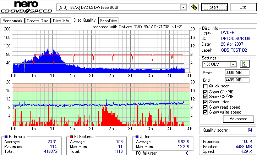Uncheck Show C1/PIE checkbox
Viewport: 257px width, 156px height.
tap(205, 92)
